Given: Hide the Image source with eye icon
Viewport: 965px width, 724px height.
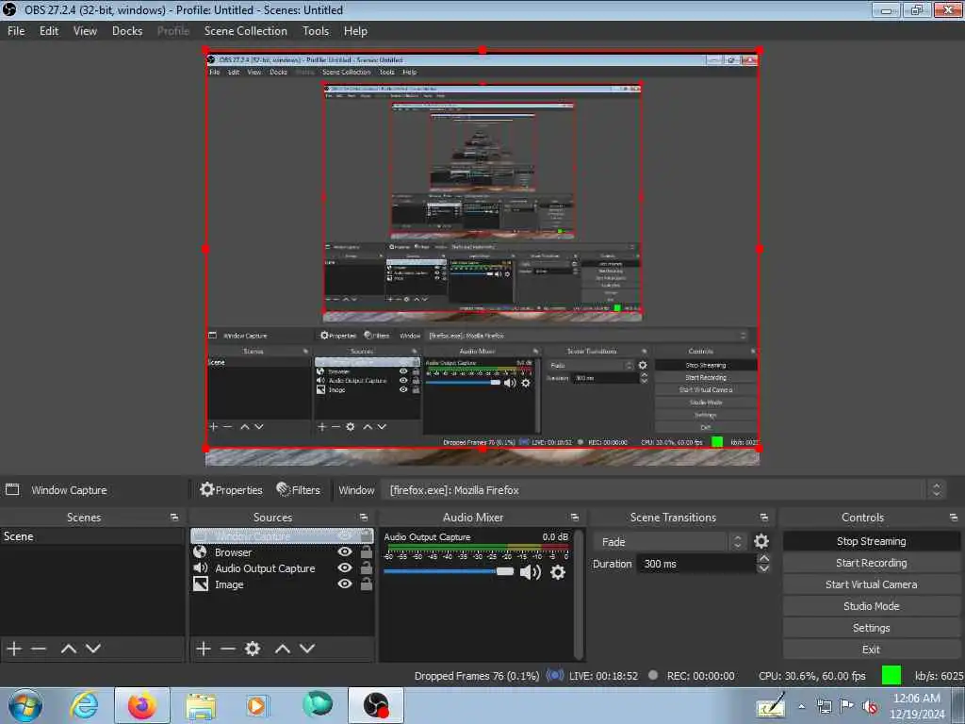Looking at the screenshot, I should pos(345,584).
